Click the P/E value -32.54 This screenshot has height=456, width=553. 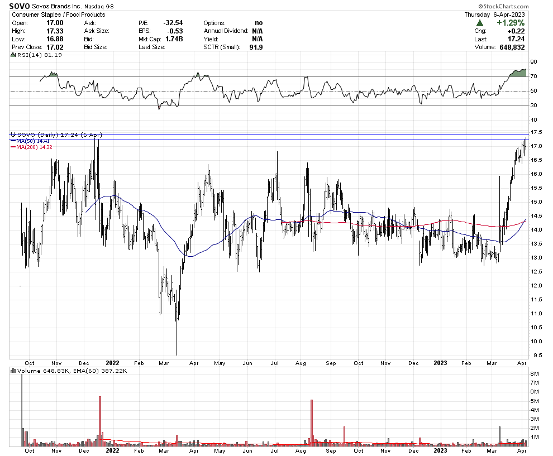pyautogui.click(x=173, y=23)
